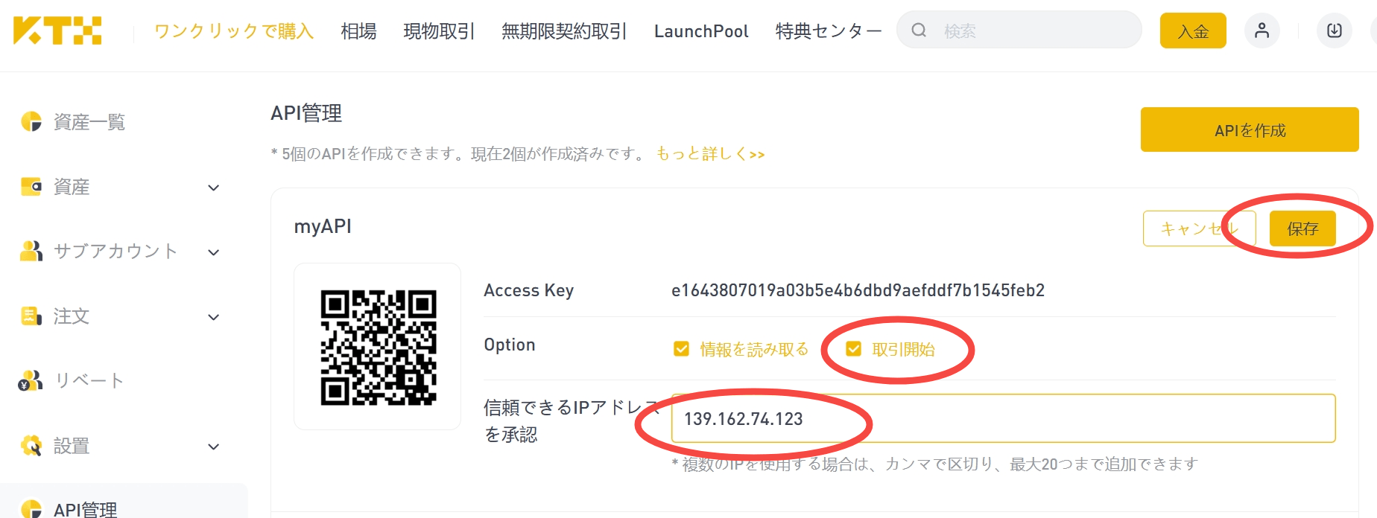
Task: Click the Access Key value text
Action: coord(858,290)
